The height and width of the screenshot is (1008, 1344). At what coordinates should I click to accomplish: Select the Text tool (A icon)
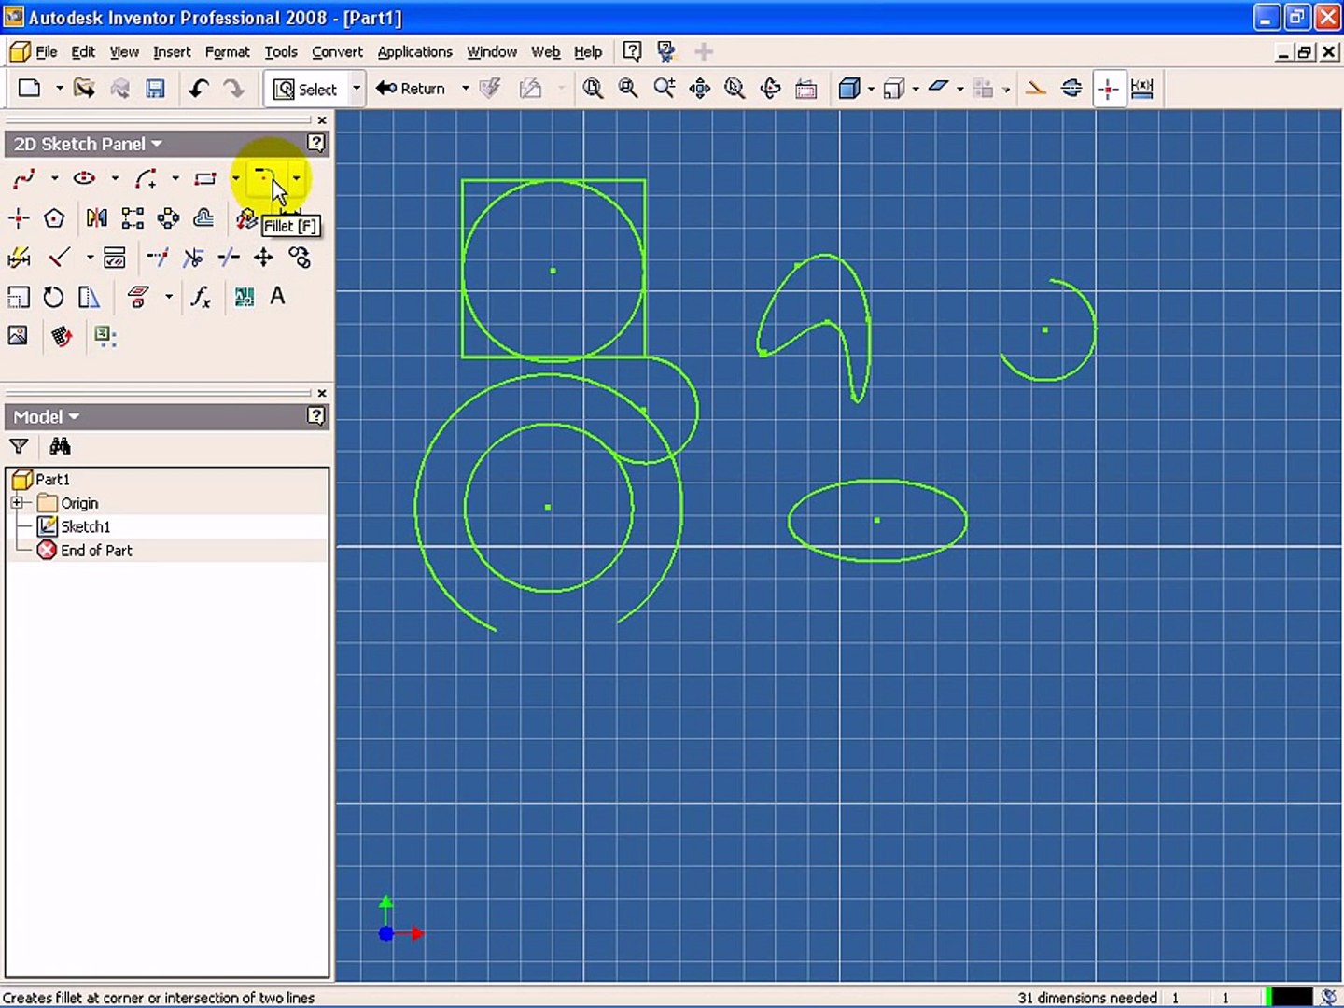[277, 297]
